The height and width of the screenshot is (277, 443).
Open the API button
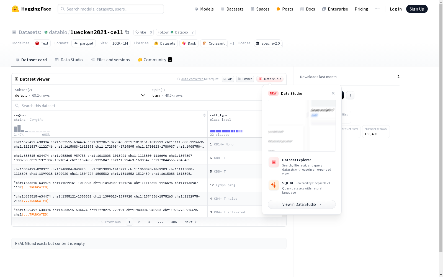point(228,79)
